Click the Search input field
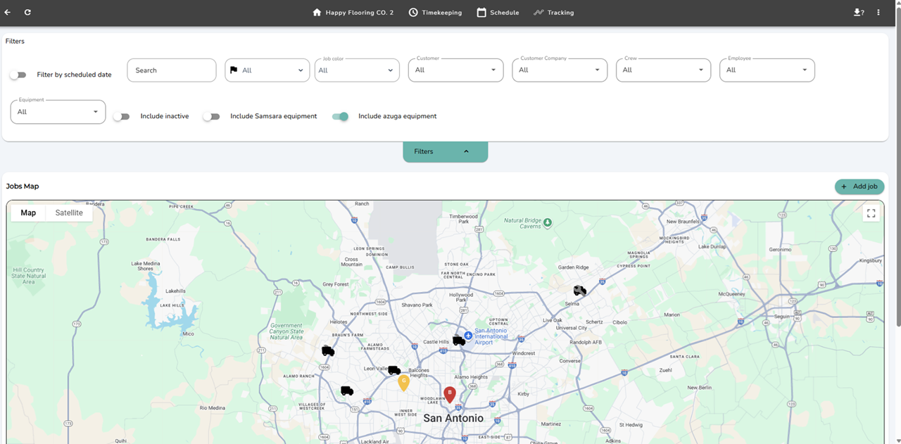Image resolution: width=901 pixels, height=444 pixels. click(x=172, y=70)
